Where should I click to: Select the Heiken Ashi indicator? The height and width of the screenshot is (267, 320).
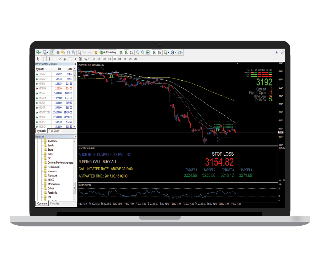pyautogui.click(x=54, y=167)
